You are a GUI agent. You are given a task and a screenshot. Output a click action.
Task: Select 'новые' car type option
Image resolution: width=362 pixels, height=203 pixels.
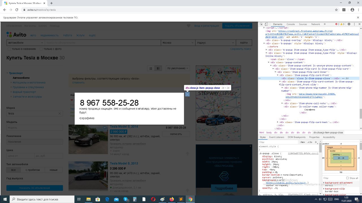[53, 170]
